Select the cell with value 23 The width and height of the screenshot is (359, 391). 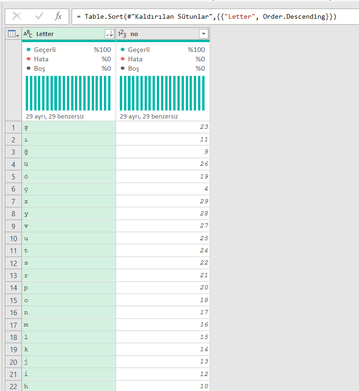point(163,127)
